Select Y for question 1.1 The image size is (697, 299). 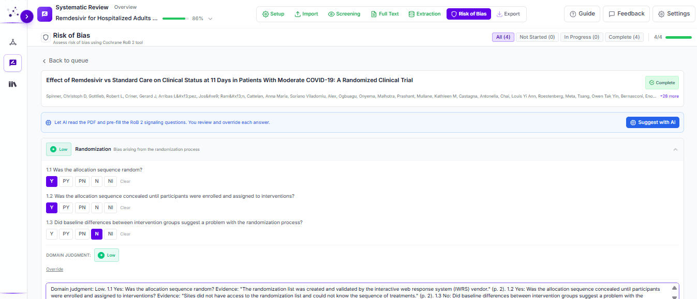(x=52, y=181)
